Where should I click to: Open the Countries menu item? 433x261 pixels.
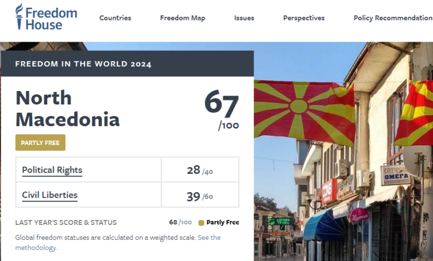click(x=115, y=18)
